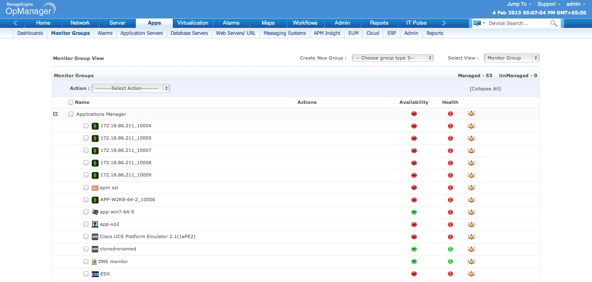Screen dimensions: 592x282
Task: Check the box for 172.18.86.211_10007
Action: [86, 150]
